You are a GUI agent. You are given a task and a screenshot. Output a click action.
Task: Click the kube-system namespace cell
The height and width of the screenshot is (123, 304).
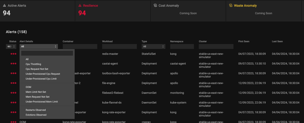tap(178, 102)
